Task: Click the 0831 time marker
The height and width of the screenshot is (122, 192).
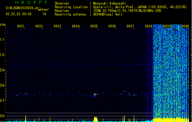Action: coord(20,26)
